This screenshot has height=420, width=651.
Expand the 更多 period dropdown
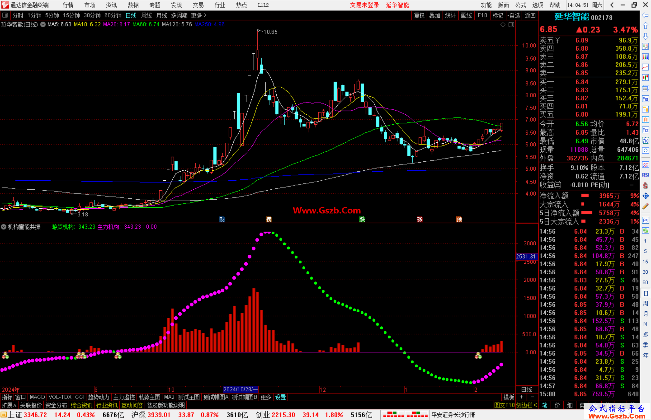click(199, 15)
